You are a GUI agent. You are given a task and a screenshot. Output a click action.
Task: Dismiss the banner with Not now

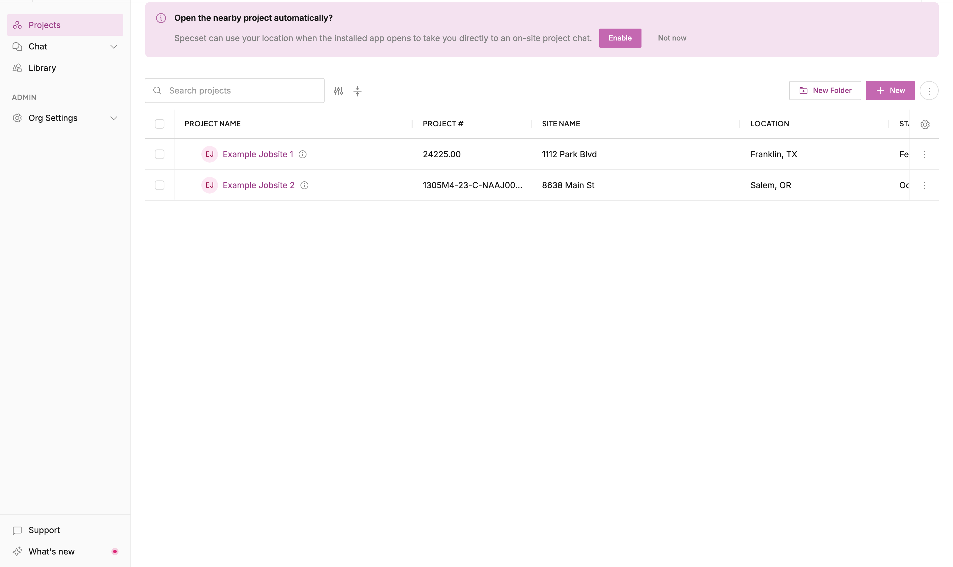[672, 38]
